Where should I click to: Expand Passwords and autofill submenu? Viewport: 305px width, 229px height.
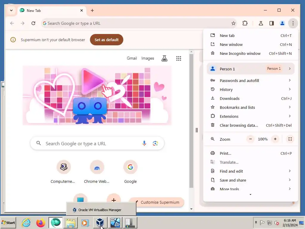(x=250, y=81)
